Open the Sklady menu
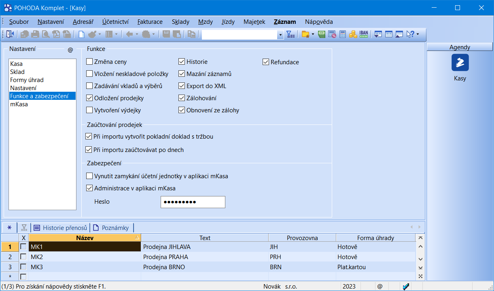The height and width of the screenshot is (291, 494). [x=180, y=22]
